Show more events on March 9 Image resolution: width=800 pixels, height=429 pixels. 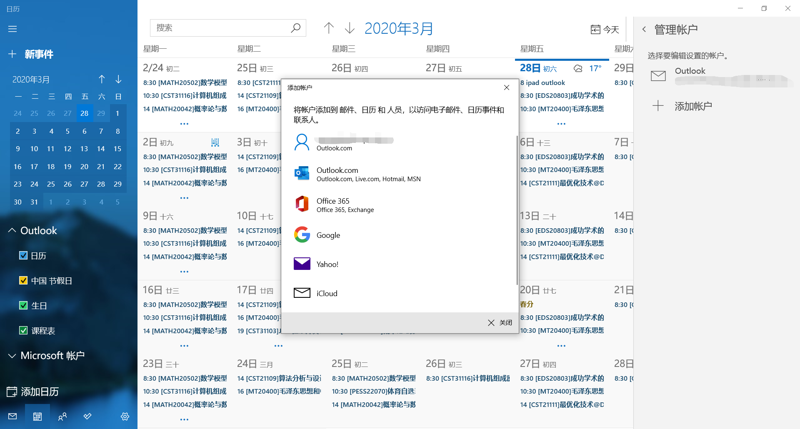[184, 272]
